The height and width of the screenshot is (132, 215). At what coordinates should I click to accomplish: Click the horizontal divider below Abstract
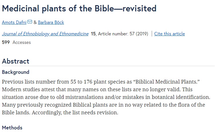(108, 66)
